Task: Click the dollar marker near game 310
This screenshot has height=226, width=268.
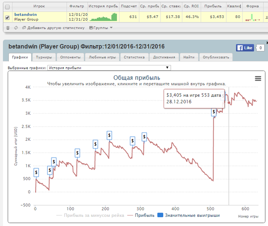Action: click(144, 137)
